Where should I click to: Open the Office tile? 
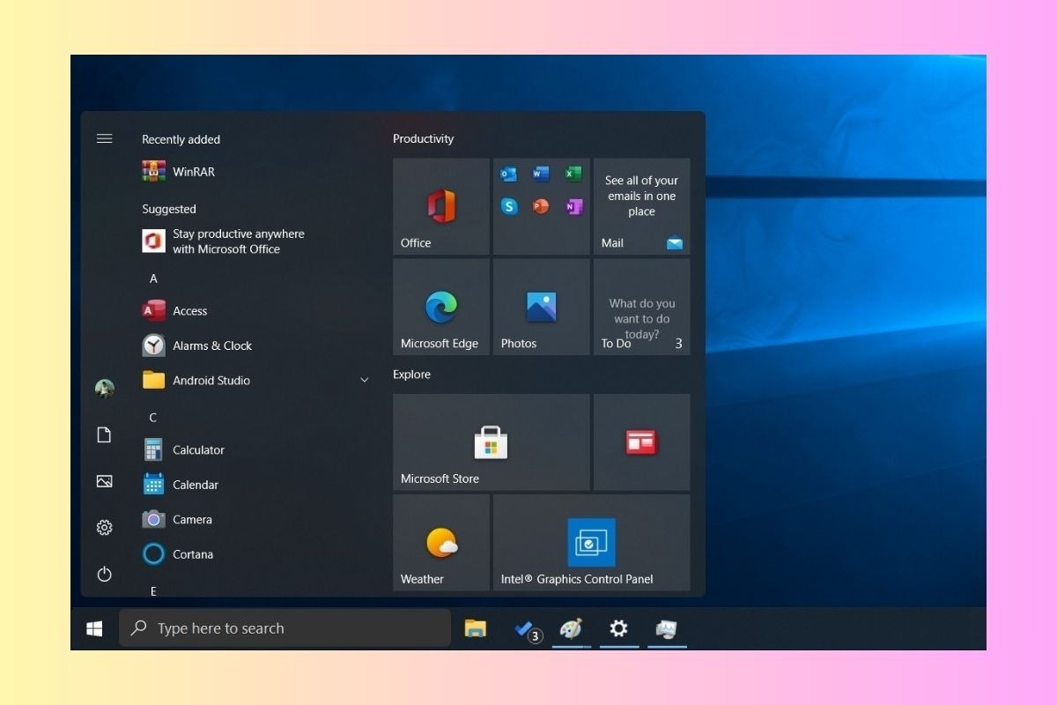point(441,207)
